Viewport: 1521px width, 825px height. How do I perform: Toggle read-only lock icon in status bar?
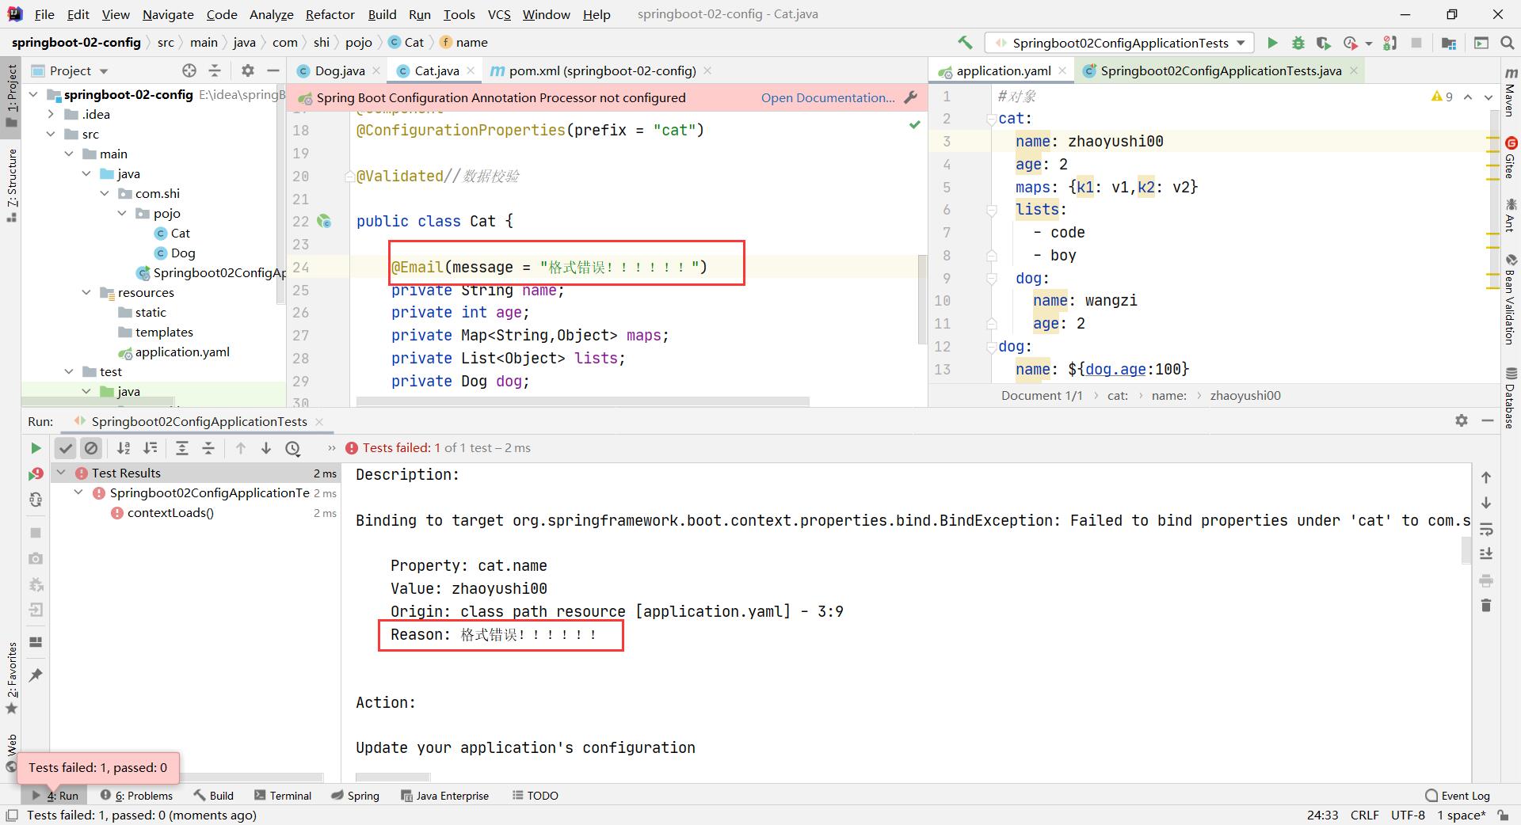coord(1503,815)
